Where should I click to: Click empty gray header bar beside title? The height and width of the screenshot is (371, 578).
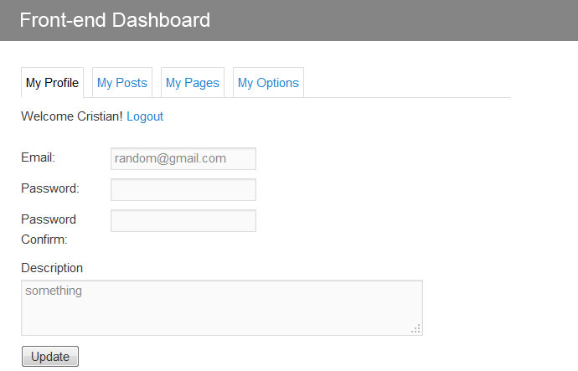point(390,20)
